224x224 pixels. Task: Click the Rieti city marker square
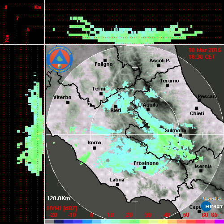point(116,106)
